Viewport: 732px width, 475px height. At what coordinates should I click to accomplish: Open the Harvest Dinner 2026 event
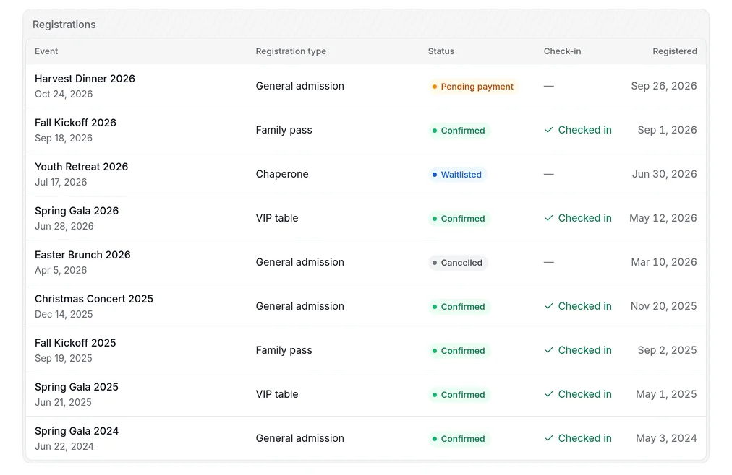tap(85, 79)
